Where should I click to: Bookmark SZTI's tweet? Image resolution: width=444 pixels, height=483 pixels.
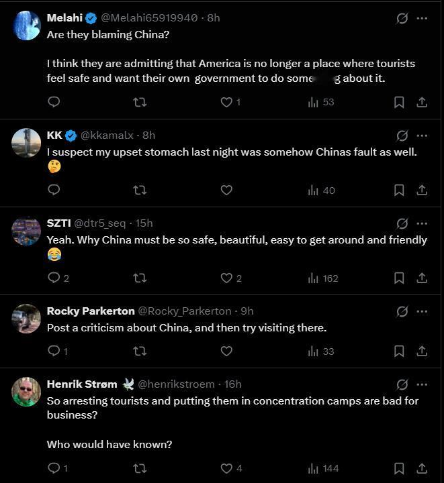[x=398, y=278]
